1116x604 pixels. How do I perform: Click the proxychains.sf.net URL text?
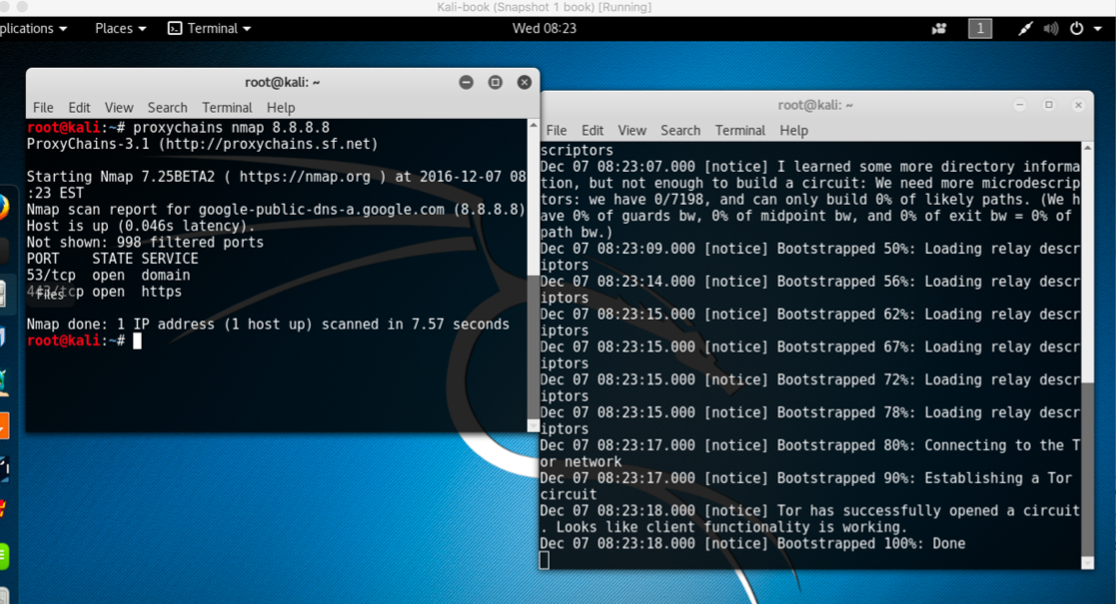point(269,144)
